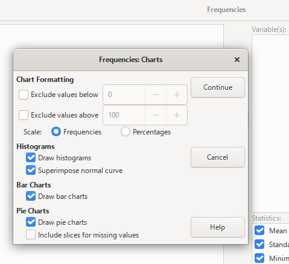
Task: Increase the Exclude values below number
Action: (x=177, y=95)
